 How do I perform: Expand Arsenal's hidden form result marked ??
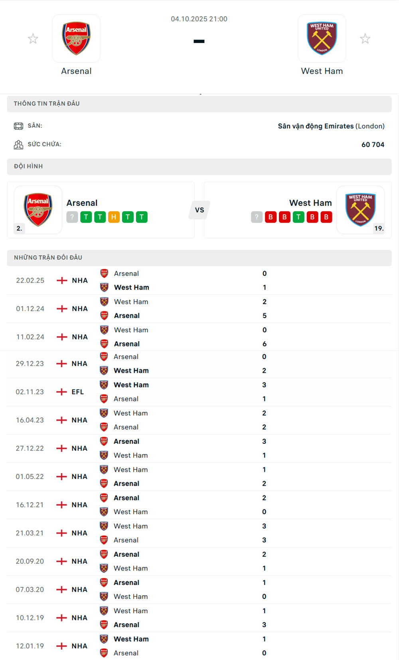(71, 217)
